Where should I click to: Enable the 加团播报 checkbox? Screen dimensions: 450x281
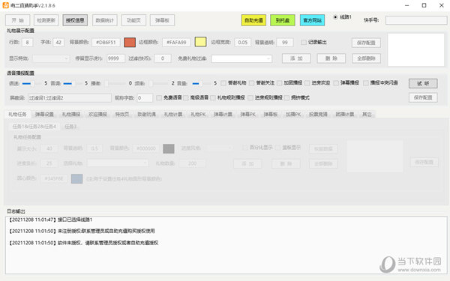click(280, 83)
